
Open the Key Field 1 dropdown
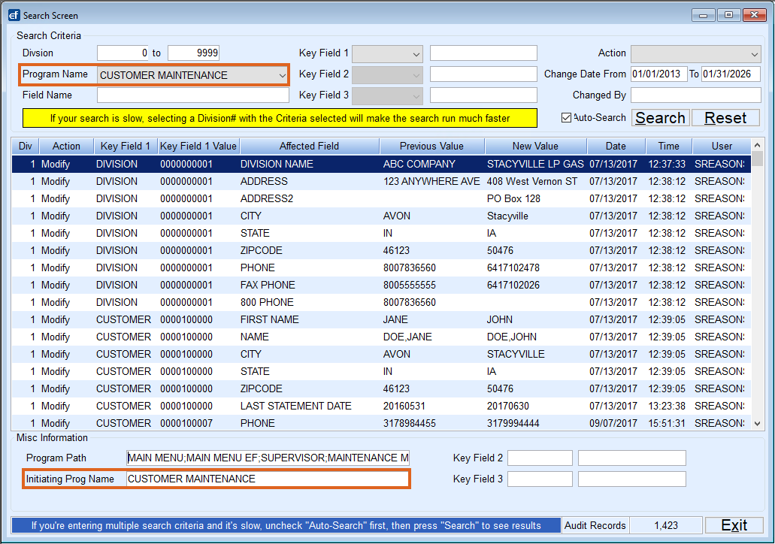[386, 53]
